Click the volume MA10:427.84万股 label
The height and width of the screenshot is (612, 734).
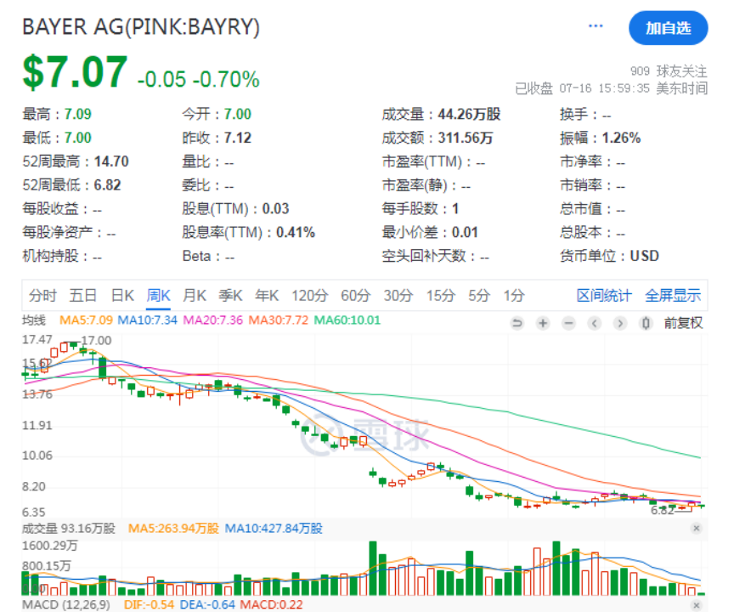[274, 528]
